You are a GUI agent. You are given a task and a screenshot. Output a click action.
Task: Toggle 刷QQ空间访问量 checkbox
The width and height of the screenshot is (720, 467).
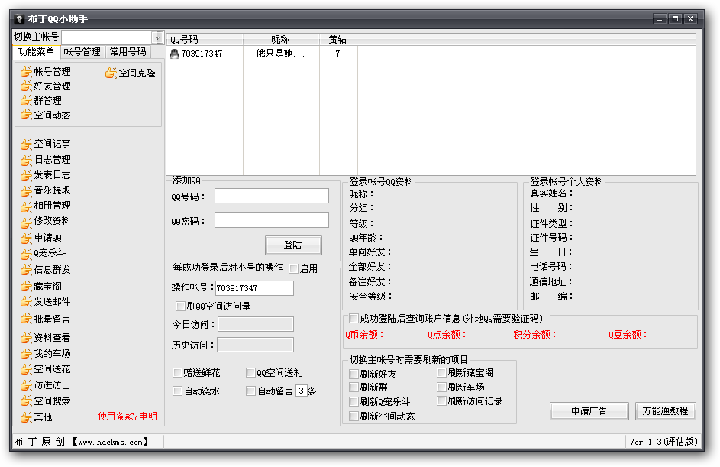click(180, 306)
